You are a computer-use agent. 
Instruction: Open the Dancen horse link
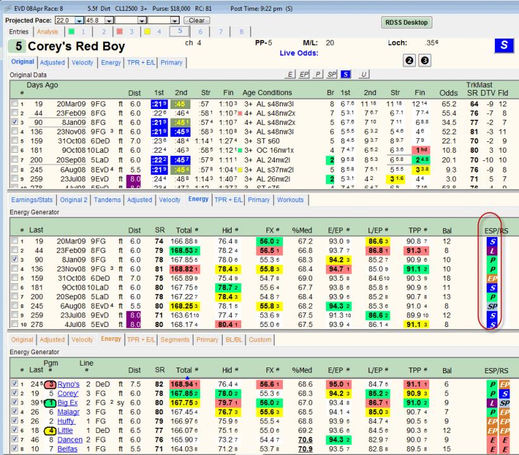(70, 440)
